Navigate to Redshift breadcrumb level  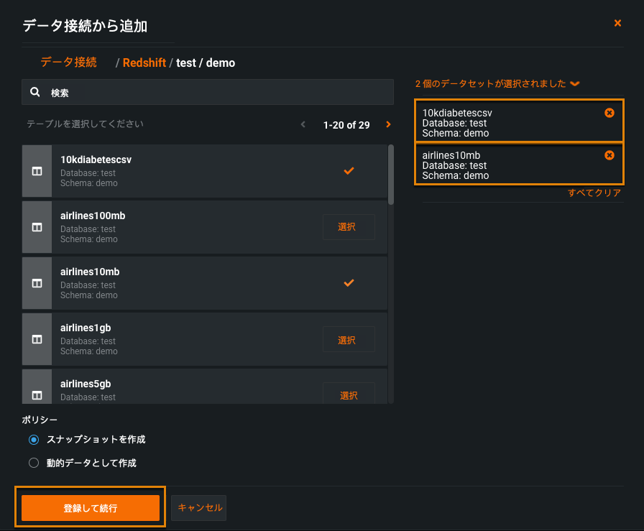click(144, 63)
